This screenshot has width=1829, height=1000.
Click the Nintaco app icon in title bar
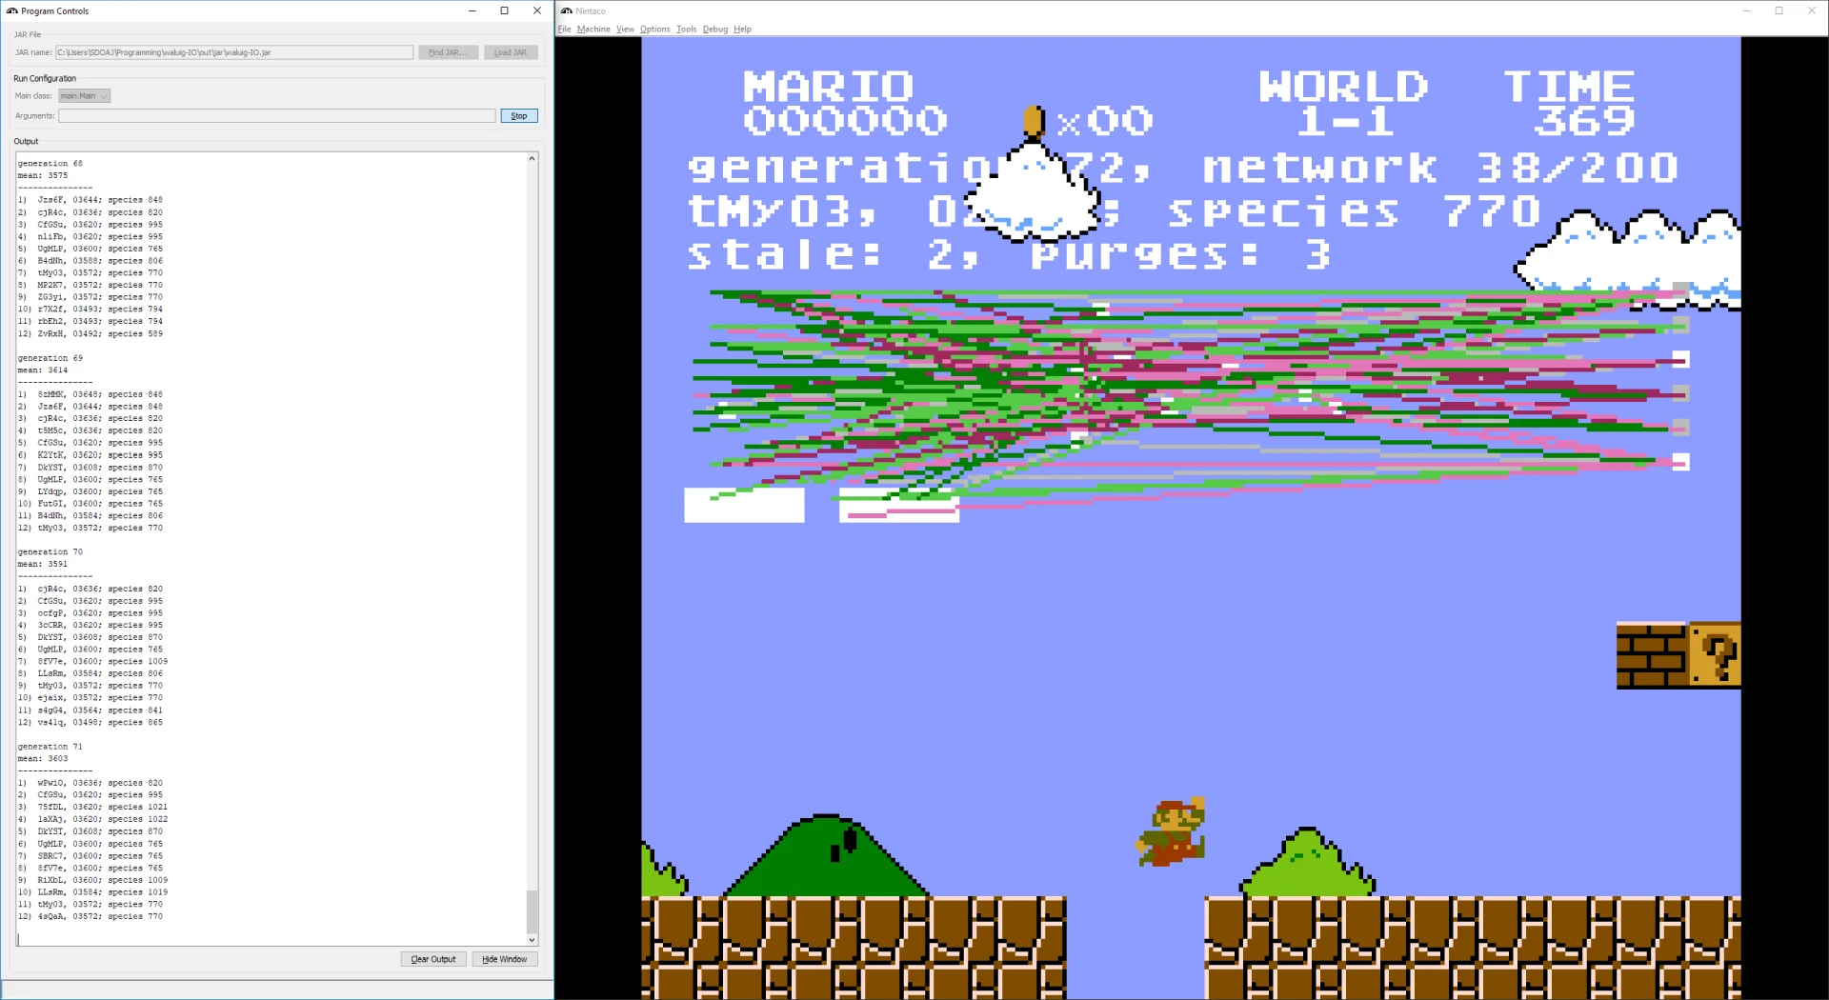click(567, 10)
